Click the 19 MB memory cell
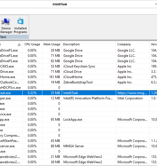Screen dimensions: 157x166 coord(52,82)
